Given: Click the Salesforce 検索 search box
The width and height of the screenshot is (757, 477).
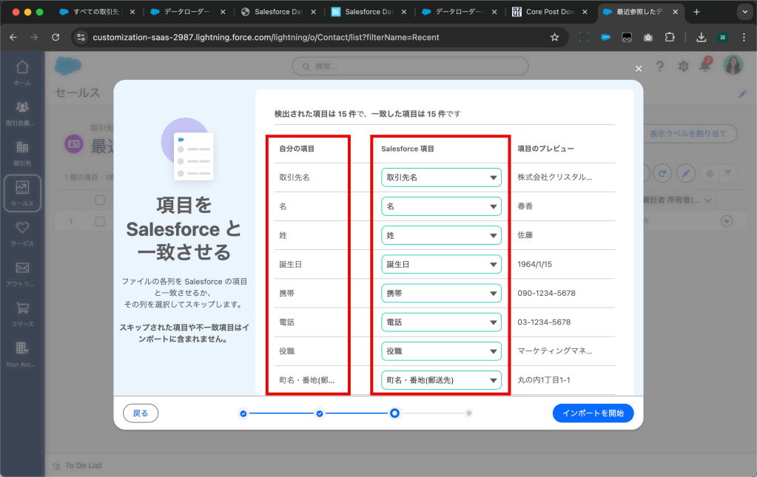Looking at the screenshot, I should click(411, 67).
